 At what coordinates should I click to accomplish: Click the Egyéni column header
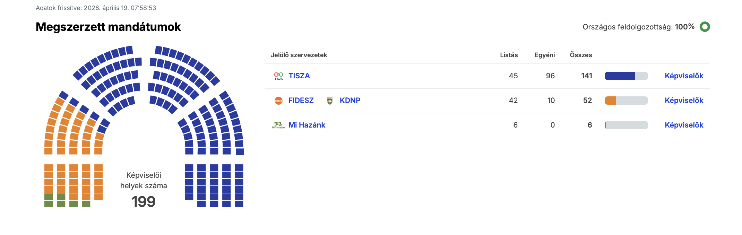click(544, 55)
